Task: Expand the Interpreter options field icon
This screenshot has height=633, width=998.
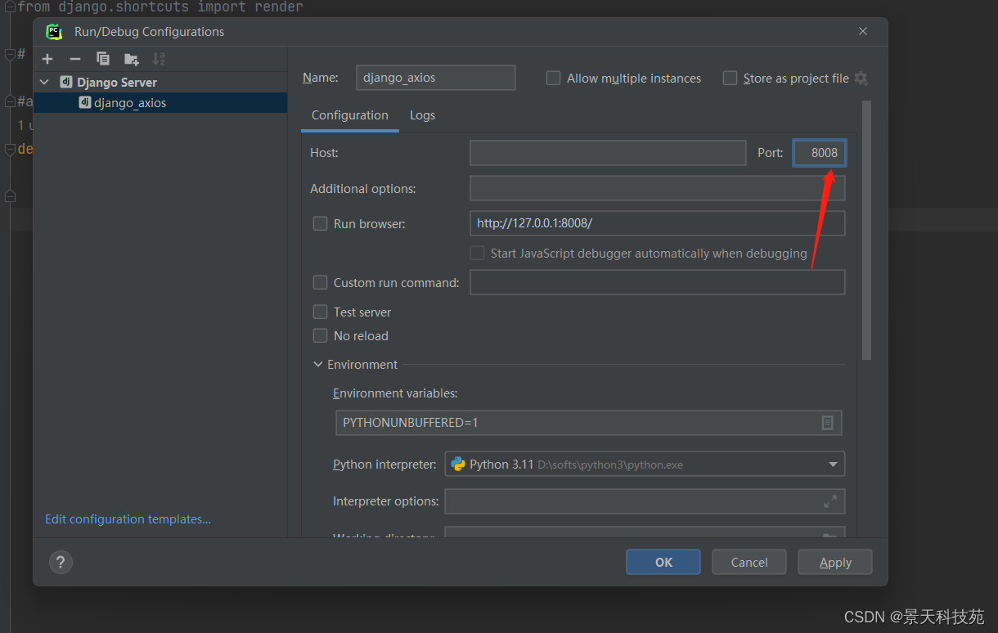Action: pyautogui.click(x=830, y=501)
